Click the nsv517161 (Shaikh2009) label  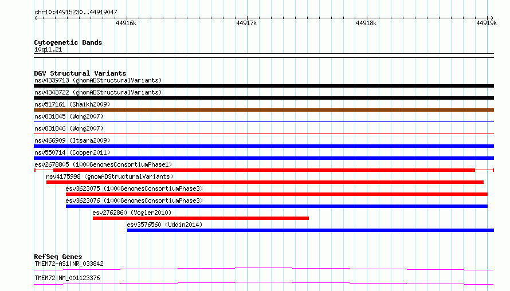click(72, 104)
